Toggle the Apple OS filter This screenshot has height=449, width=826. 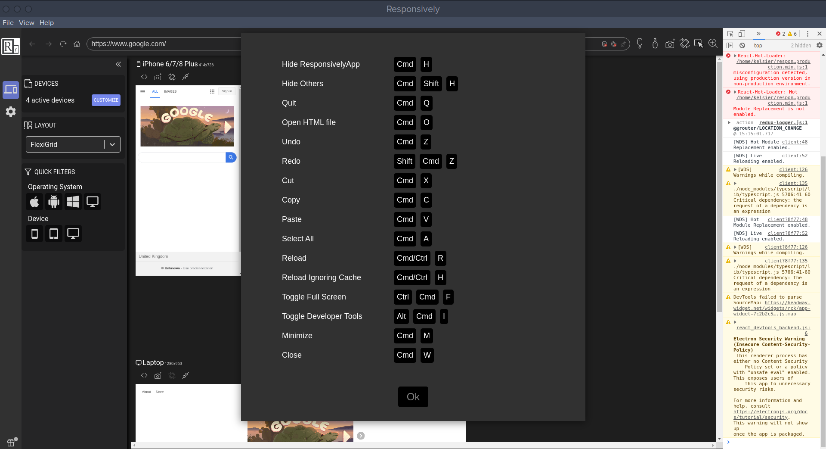[x=34, y=202]
